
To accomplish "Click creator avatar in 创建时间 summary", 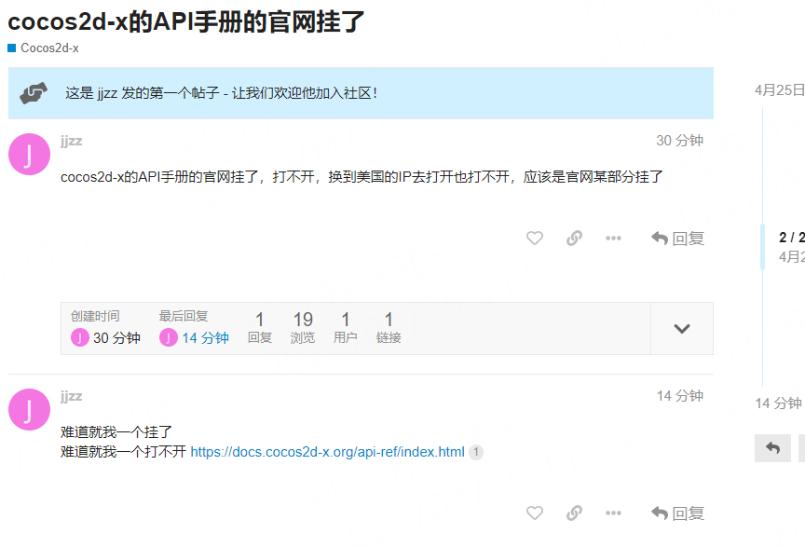I will (79, 338).
